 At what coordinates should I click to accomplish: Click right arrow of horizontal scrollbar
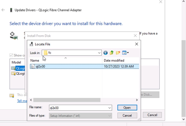[x=137, y=100]
